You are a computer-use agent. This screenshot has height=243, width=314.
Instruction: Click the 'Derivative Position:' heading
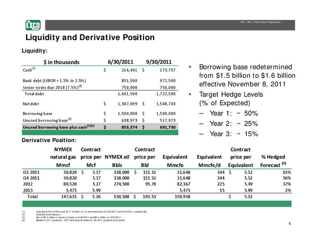coord(49,141)
